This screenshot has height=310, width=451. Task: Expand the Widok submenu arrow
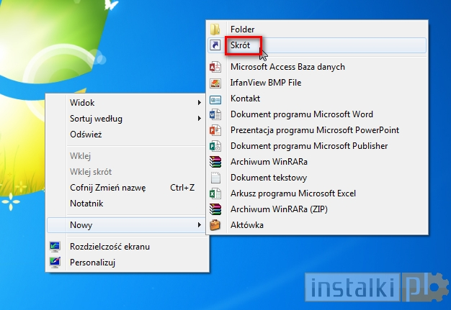pyautogui.click(x=199, y=103)
